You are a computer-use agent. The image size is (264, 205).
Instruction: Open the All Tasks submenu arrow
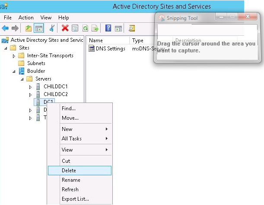107,138
